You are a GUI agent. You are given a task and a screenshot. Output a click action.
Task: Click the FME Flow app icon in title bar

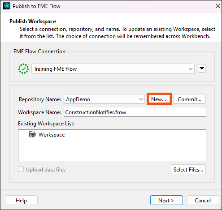[x=7, y=6]
